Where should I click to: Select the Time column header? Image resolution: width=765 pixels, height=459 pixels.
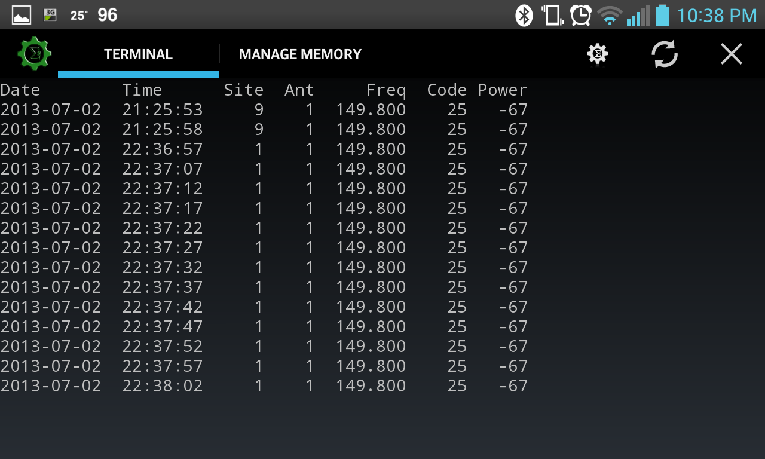pyautogui.click(x=142, y=90)
